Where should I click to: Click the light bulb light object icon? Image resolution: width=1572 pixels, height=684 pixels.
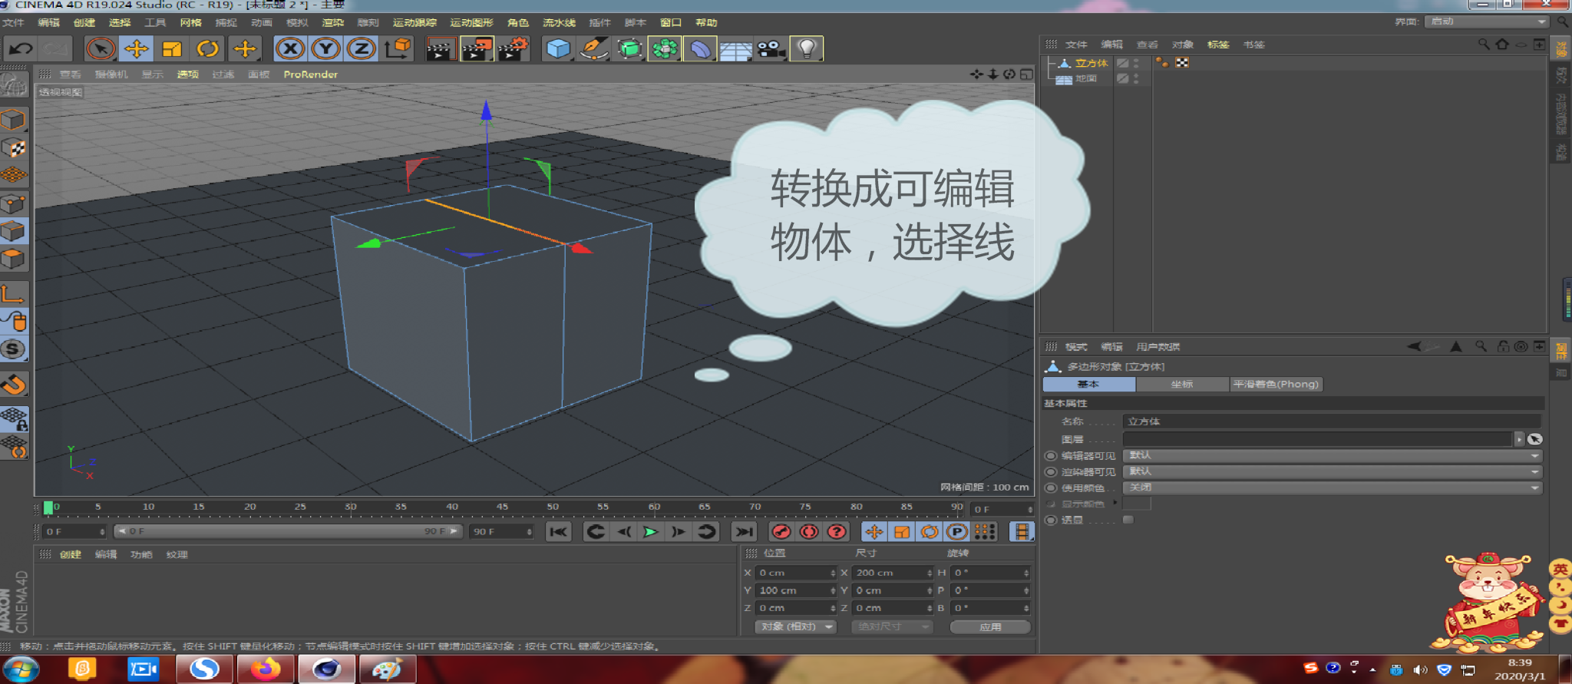click(x=806, y=49)
